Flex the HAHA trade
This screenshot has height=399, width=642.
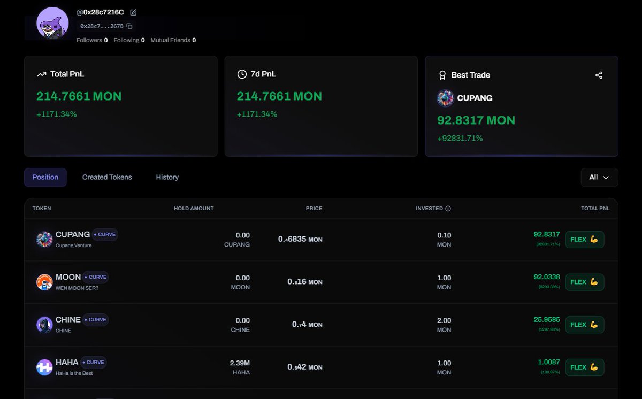tap(584, 367)
